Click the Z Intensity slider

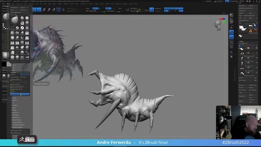coord(115,11)
